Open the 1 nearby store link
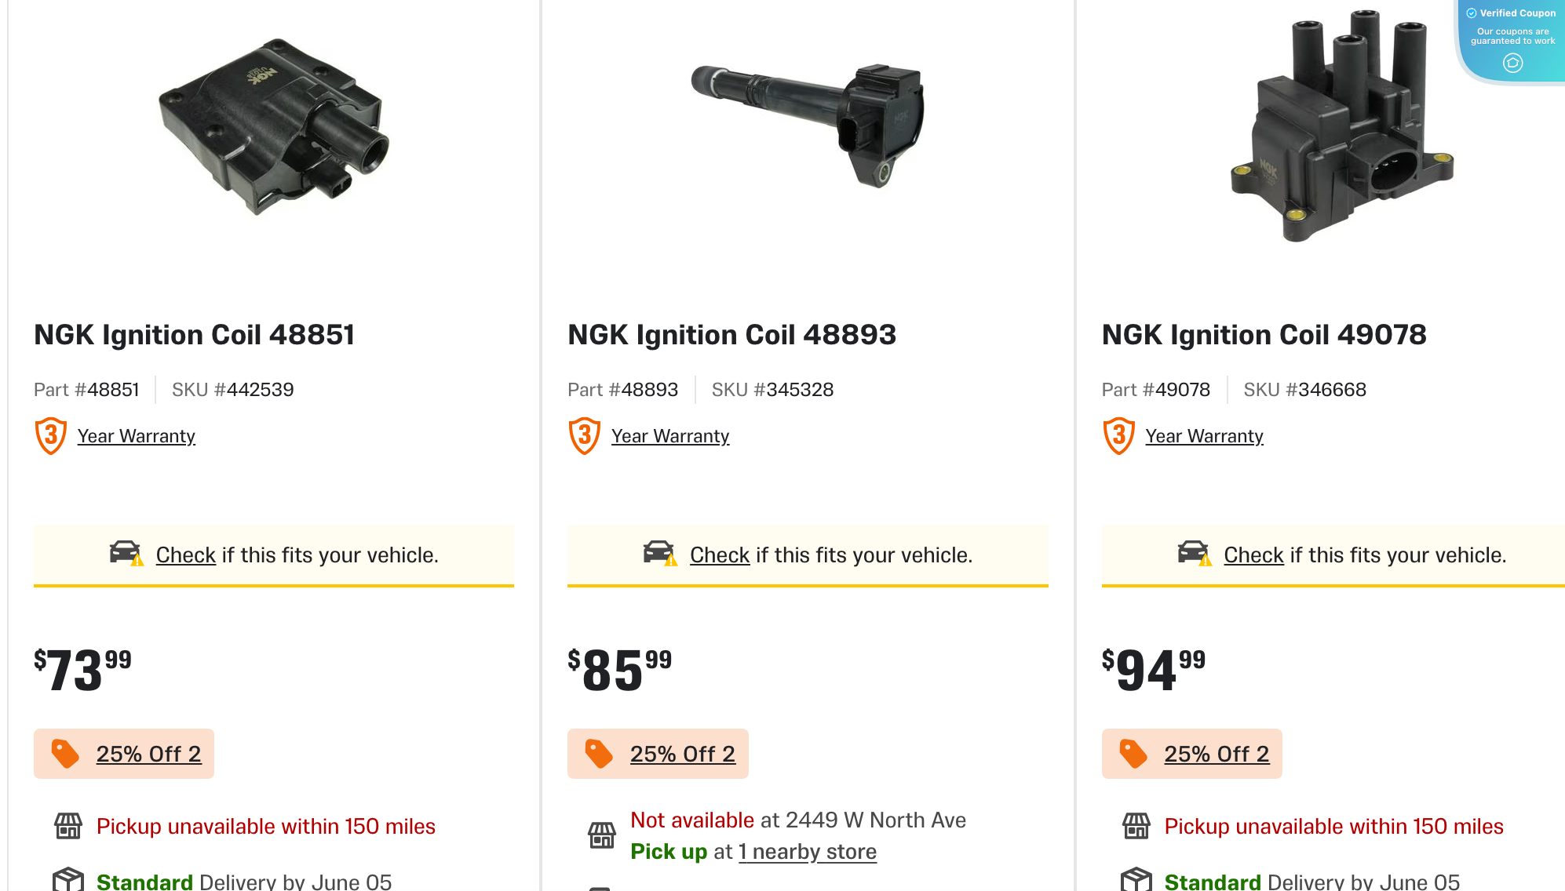The width and height of the screenshot is (1565, 891). click(x=807, y=852)
